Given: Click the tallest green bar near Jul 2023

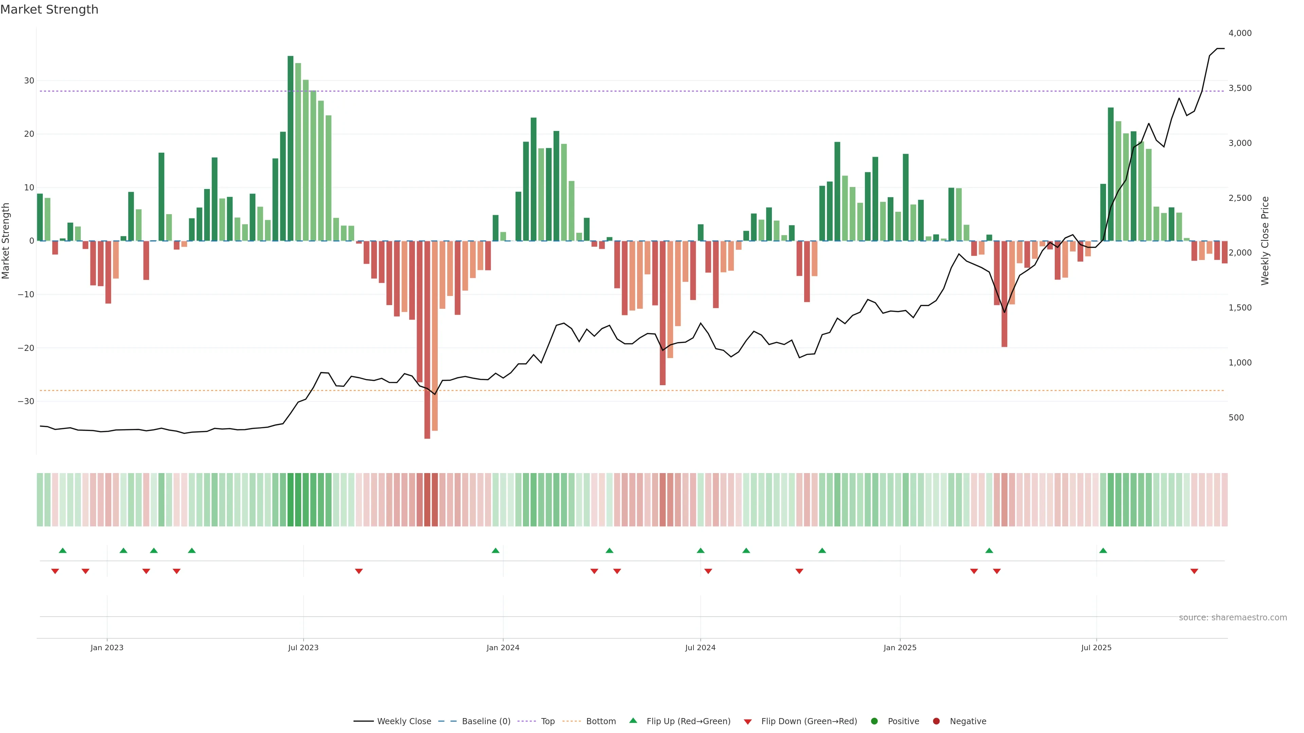Looking at the screenshot, I should point(291,148).
